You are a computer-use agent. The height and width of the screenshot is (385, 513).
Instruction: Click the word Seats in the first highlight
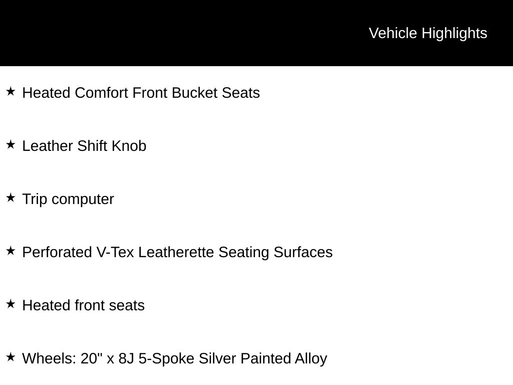(241, 93)
